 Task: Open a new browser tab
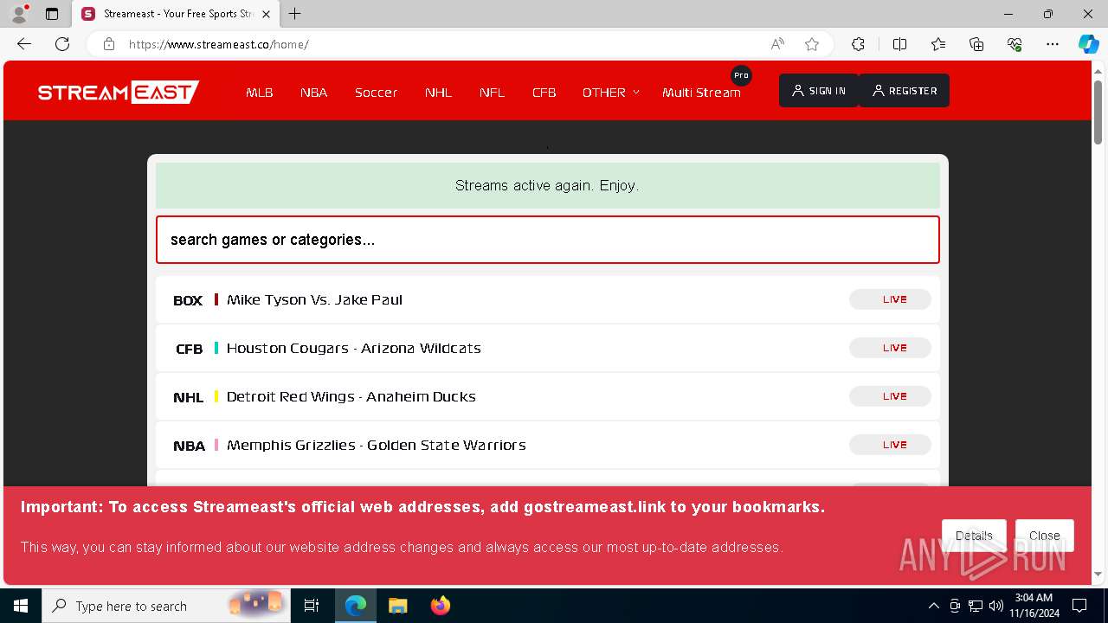pos(295,14)
